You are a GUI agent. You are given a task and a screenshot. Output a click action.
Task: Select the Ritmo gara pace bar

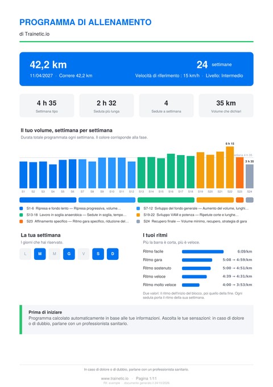[x=197, y=260]
